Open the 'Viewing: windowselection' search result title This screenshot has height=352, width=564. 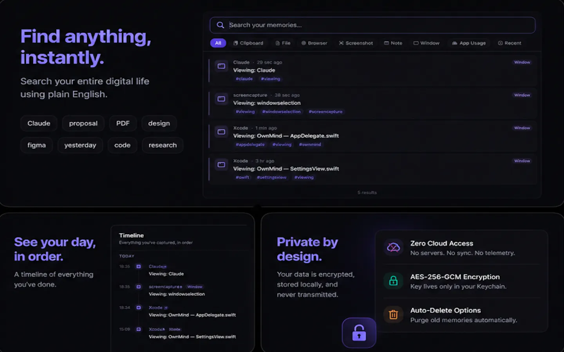(267, 103)
